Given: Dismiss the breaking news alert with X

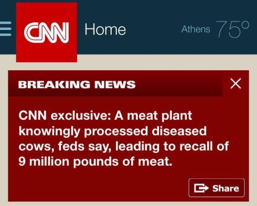Looking at the screenshot, I should (x=236, y=83).
